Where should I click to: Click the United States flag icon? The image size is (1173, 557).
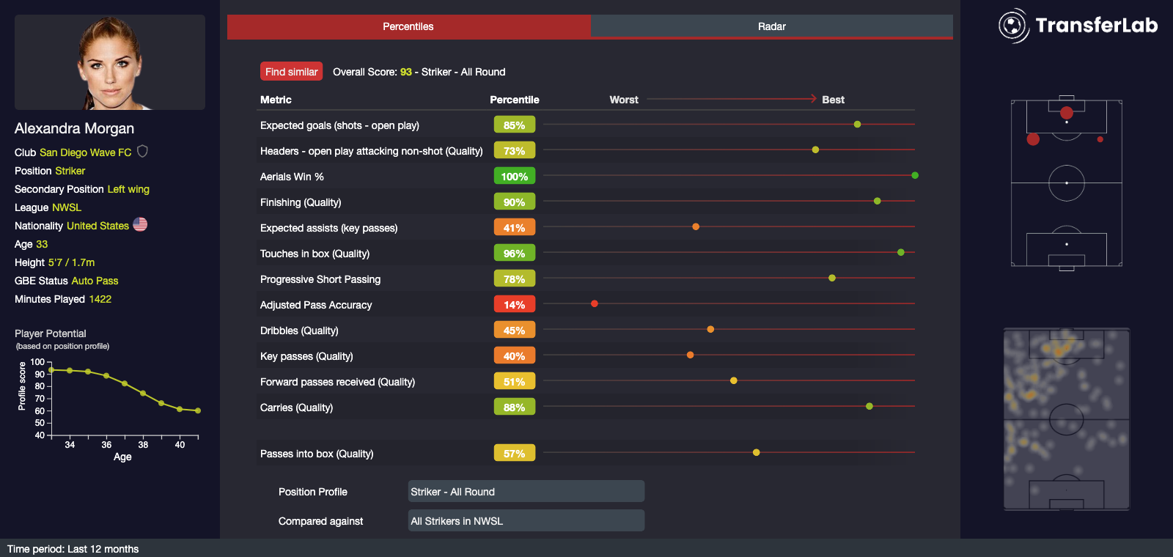(140, 225)
